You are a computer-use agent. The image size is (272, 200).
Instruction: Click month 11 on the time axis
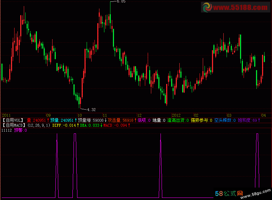coord(105,115)
